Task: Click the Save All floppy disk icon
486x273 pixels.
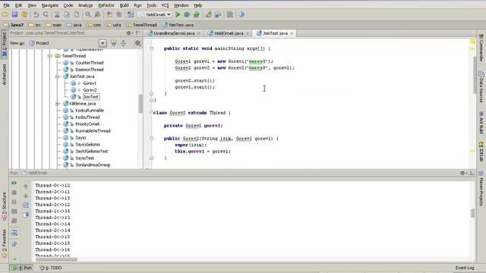Action: coord(14,14)
